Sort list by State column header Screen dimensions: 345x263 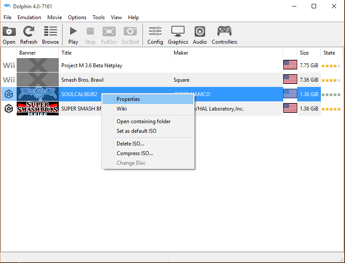[x=331, y=53]
